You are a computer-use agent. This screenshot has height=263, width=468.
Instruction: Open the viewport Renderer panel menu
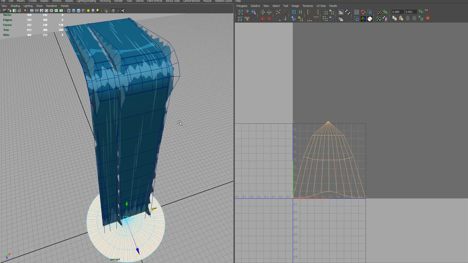click(x=51, y=6)
